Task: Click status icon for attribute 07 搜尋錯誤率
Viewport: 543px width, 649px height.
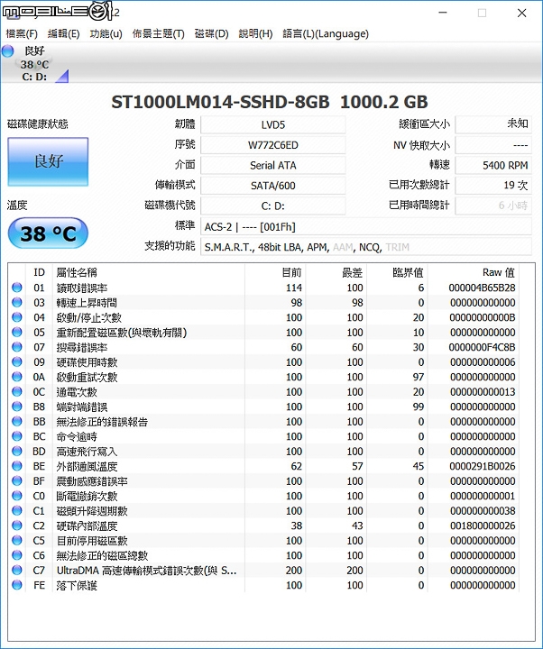Action: tap(17, 347)
